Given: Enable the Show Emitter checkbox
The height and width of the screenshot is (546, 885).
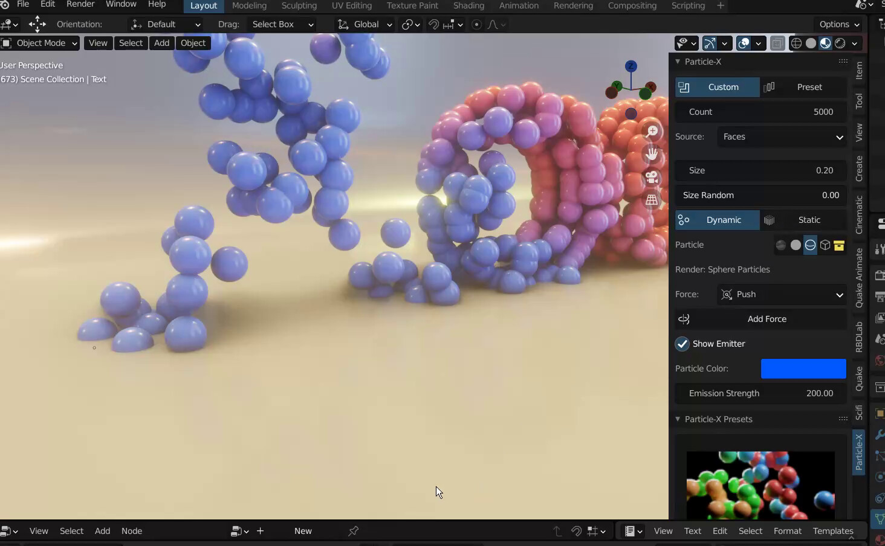Looking at the screenshot, I should [x=683, y=344].
